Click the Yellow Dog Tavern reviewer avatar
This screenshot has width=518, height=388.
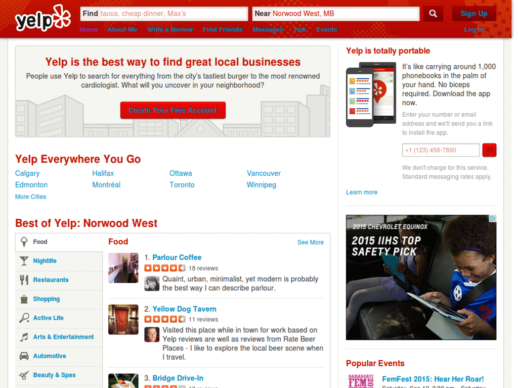point(152,334)
